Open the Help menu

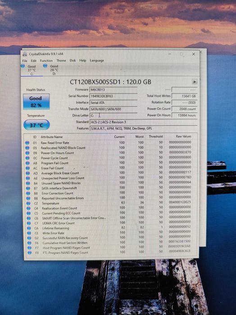[83, 60]
